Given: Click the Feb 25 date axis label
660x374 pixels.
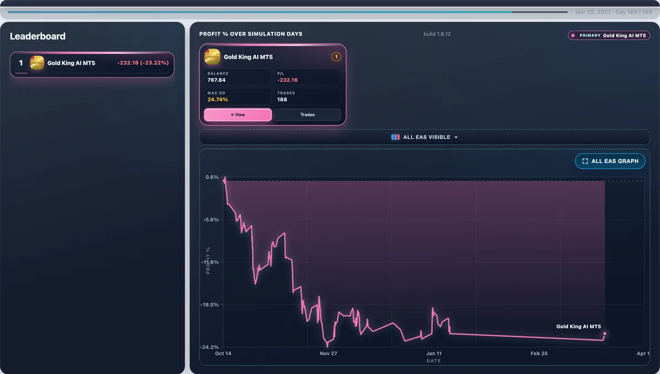Looking at the screenshot, I should point(539,354).
